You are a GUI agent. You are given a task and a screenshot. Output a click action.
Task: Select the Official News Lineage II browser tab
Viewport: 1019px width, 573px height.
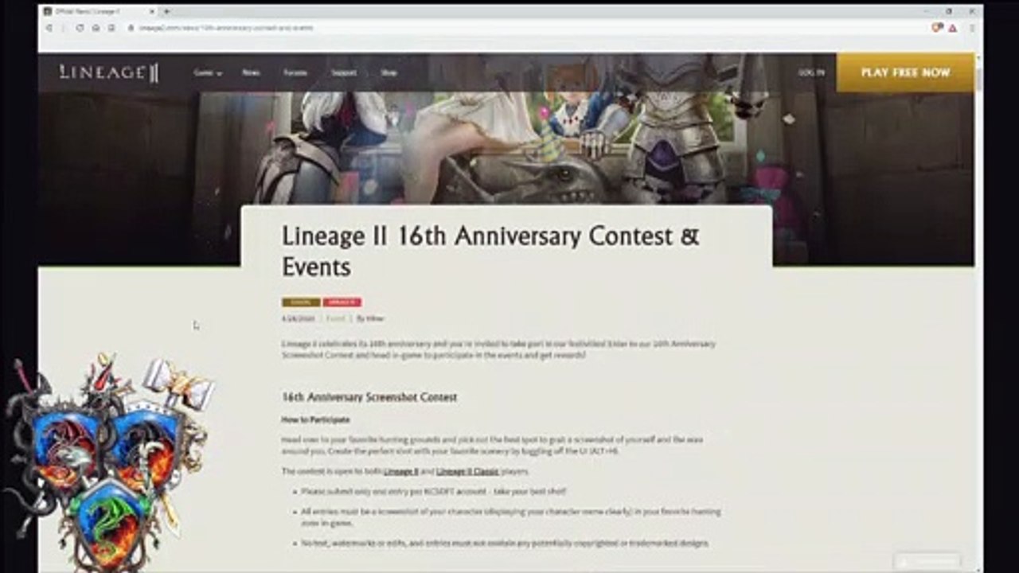tap(100, 11)
